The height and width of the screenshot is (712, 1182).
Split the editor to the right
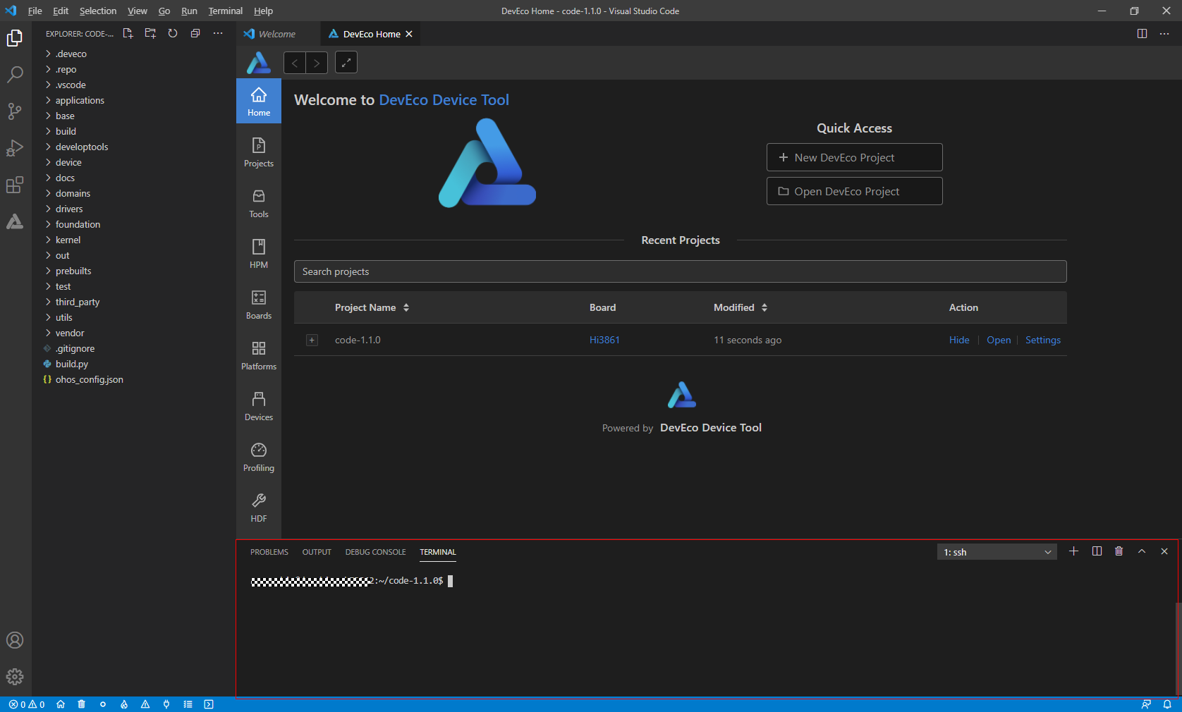1142,34
